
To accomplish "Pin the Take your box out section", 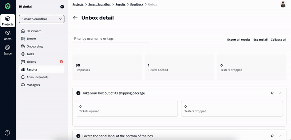I will click(x=272, y=93).
